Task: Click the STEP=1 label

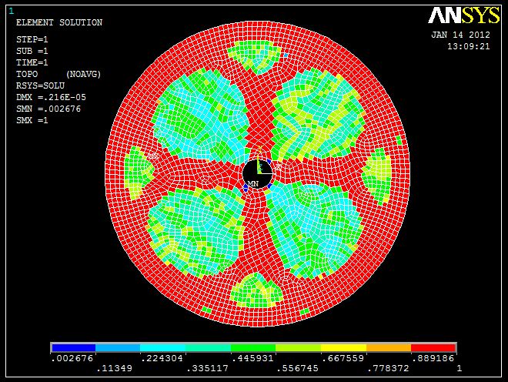Action: [32, 39]
